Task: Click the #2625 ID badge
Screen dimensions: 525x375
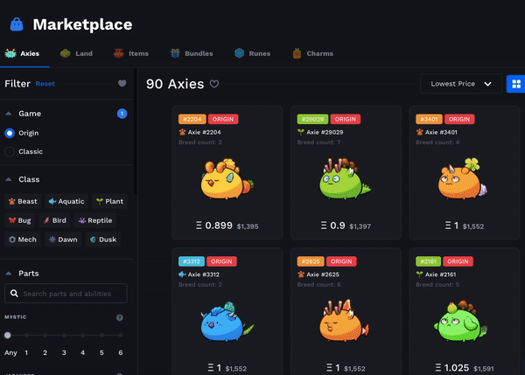Action: click(x=311, y=261)
